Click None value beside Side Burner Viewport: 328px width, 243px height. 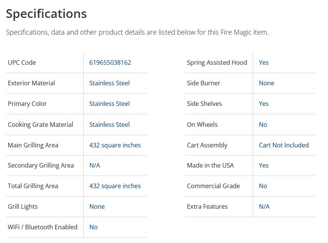(x=266, y=83)
